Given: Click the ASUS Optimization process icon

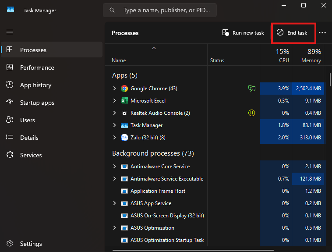Looking at the screenshot, I should coord(124,228).
